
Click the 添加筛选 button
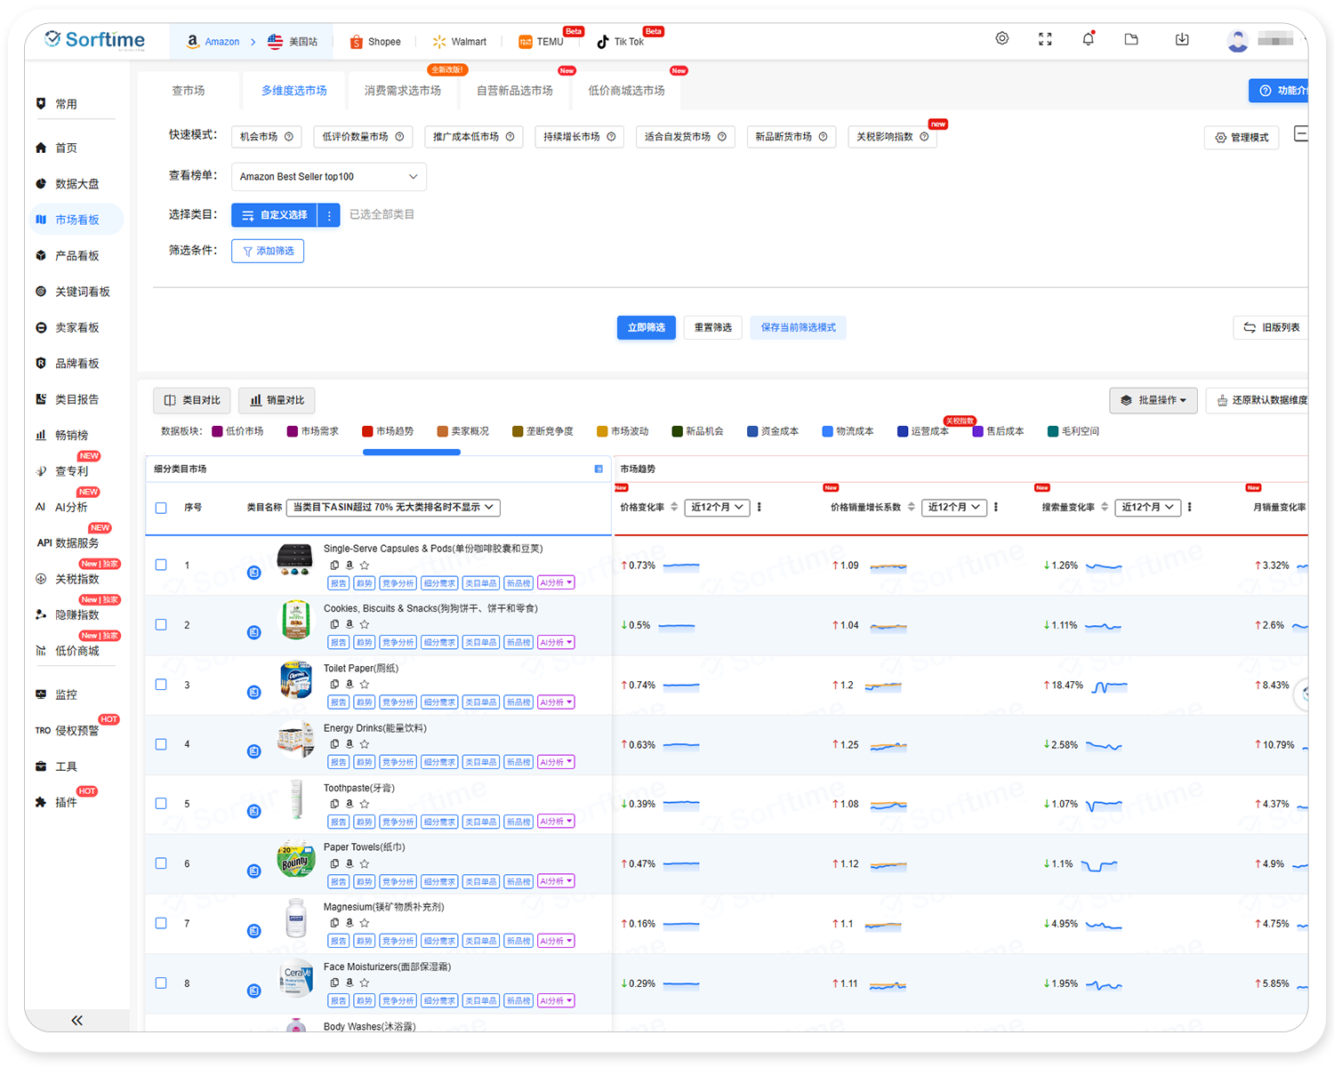(x=268, y=252)
